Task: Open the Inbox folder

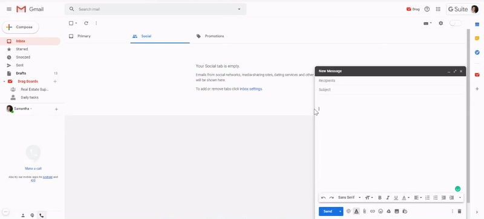Action: [30, 41]
